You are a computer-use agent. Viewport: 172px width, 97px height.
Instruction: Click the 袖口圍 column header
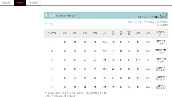pyautogui.click(x=129, y=33)
